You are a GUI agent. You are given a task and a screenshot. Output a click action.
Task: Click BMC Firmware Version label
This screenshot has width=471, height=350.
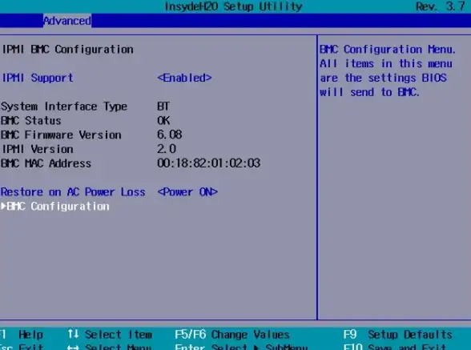pos(61,135)
